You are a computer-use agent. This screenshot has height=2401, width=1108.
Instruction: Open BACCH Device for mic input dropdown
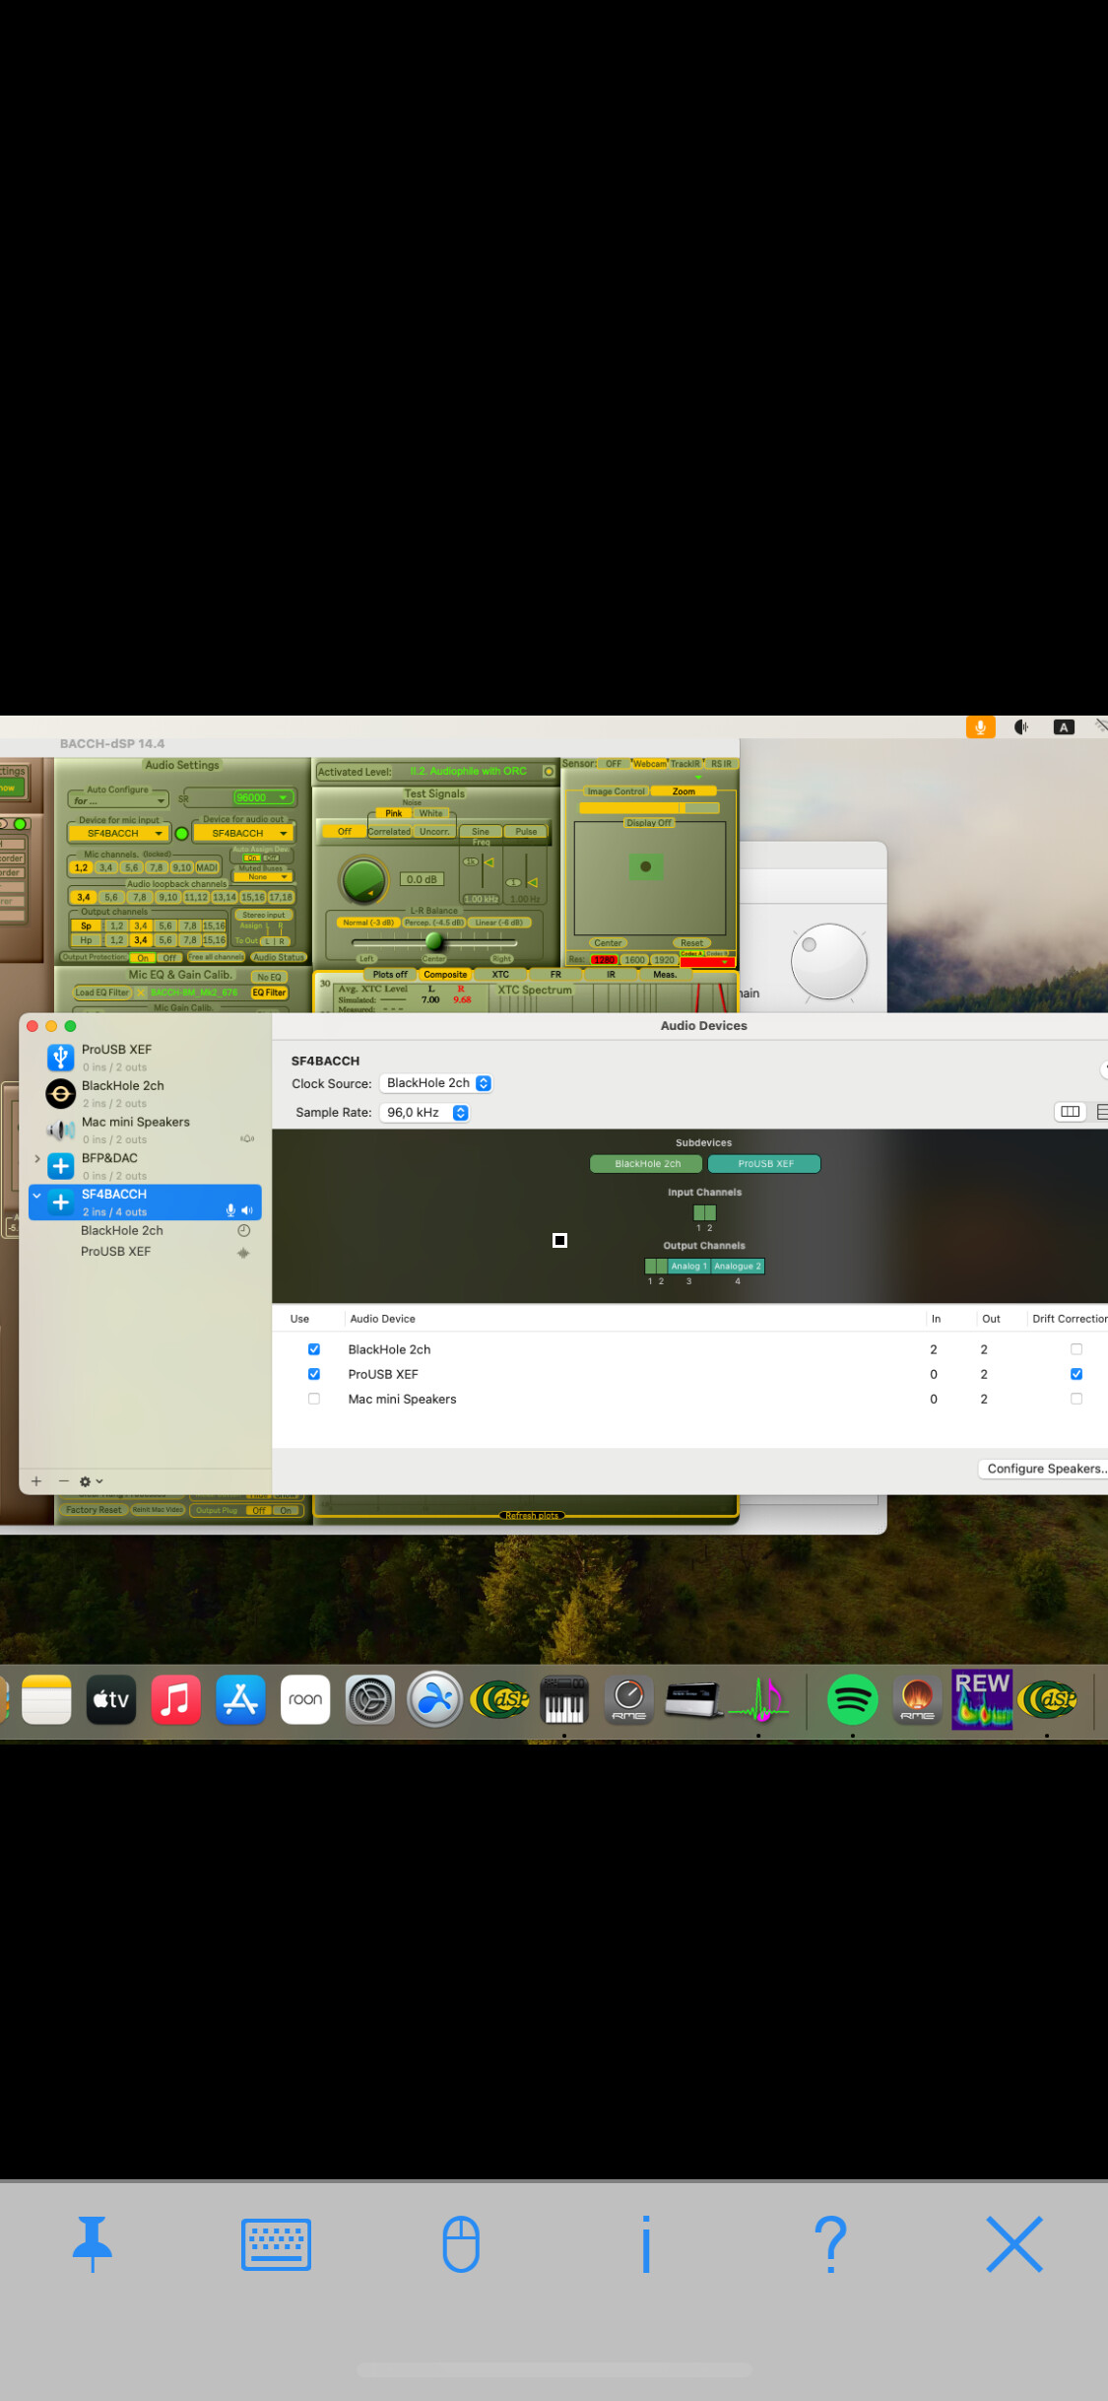click(x=119, y=833)
